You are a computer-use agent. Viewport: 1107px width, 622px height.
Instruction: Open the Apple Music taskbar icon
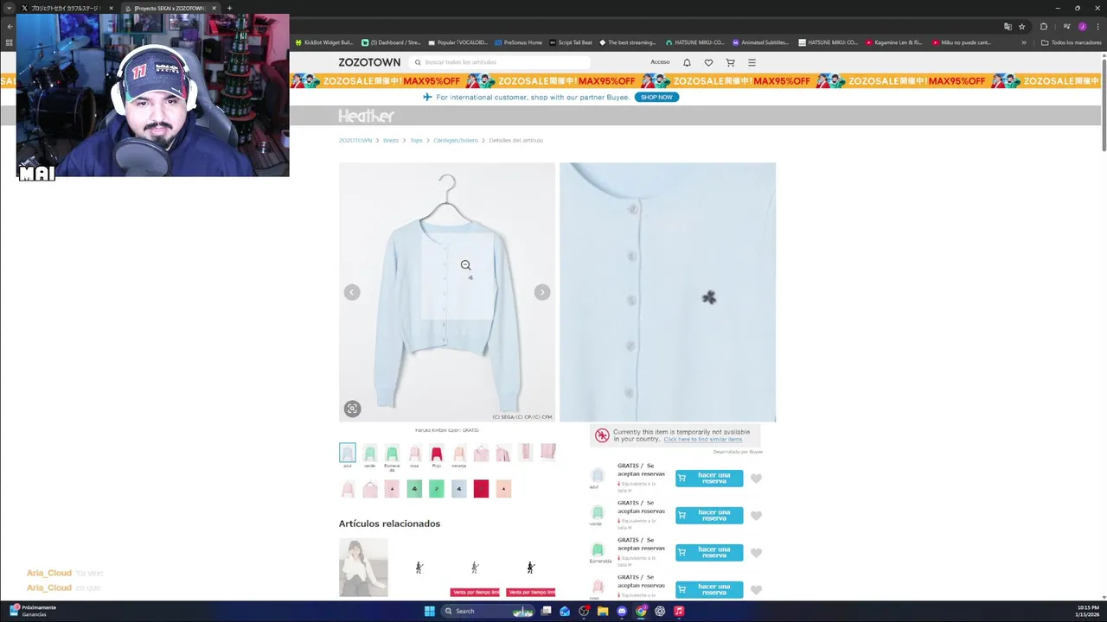click(x=679, y=611)
